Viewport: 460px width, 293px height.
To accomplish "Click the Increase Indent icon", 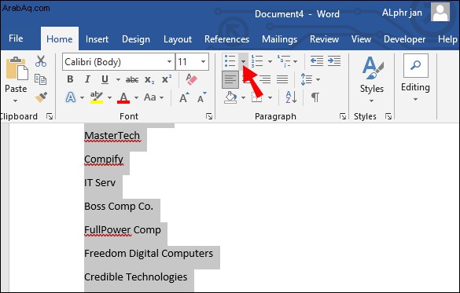I will point(334,61).
